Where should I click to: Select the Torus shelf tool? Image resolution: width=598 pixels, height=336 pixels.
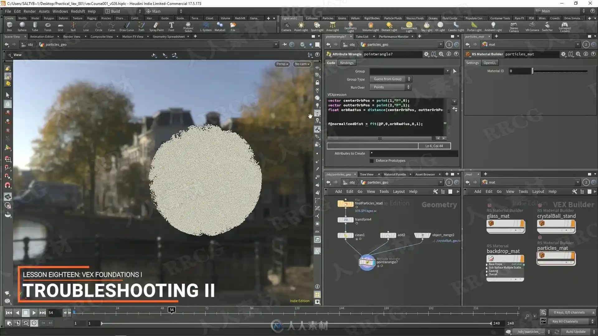47,26
